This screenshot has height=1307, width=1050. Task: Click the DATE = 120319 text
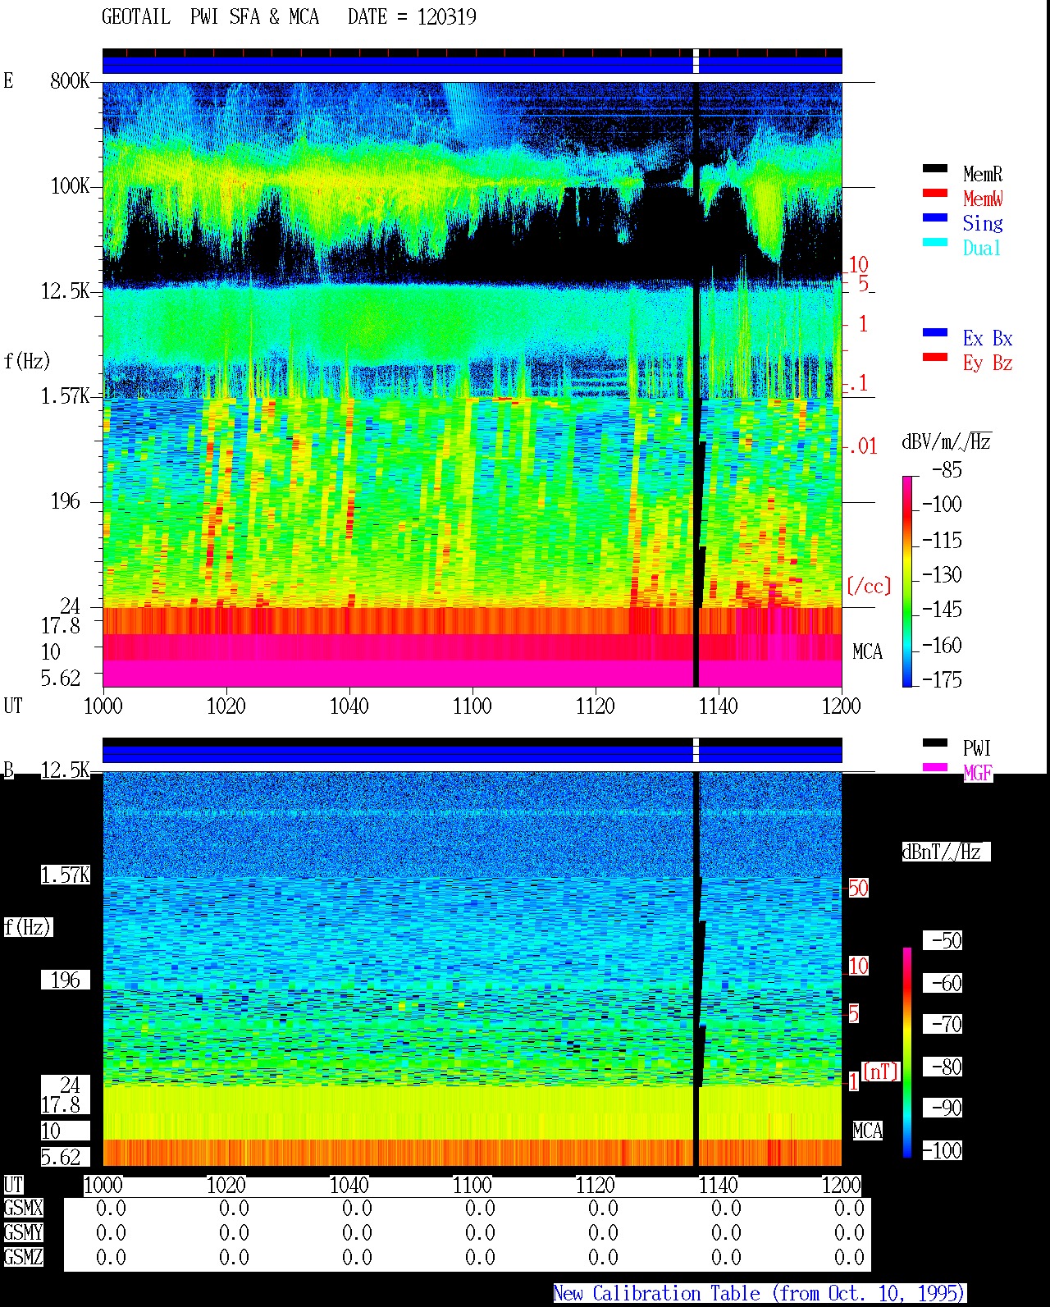tap(412, 16)
